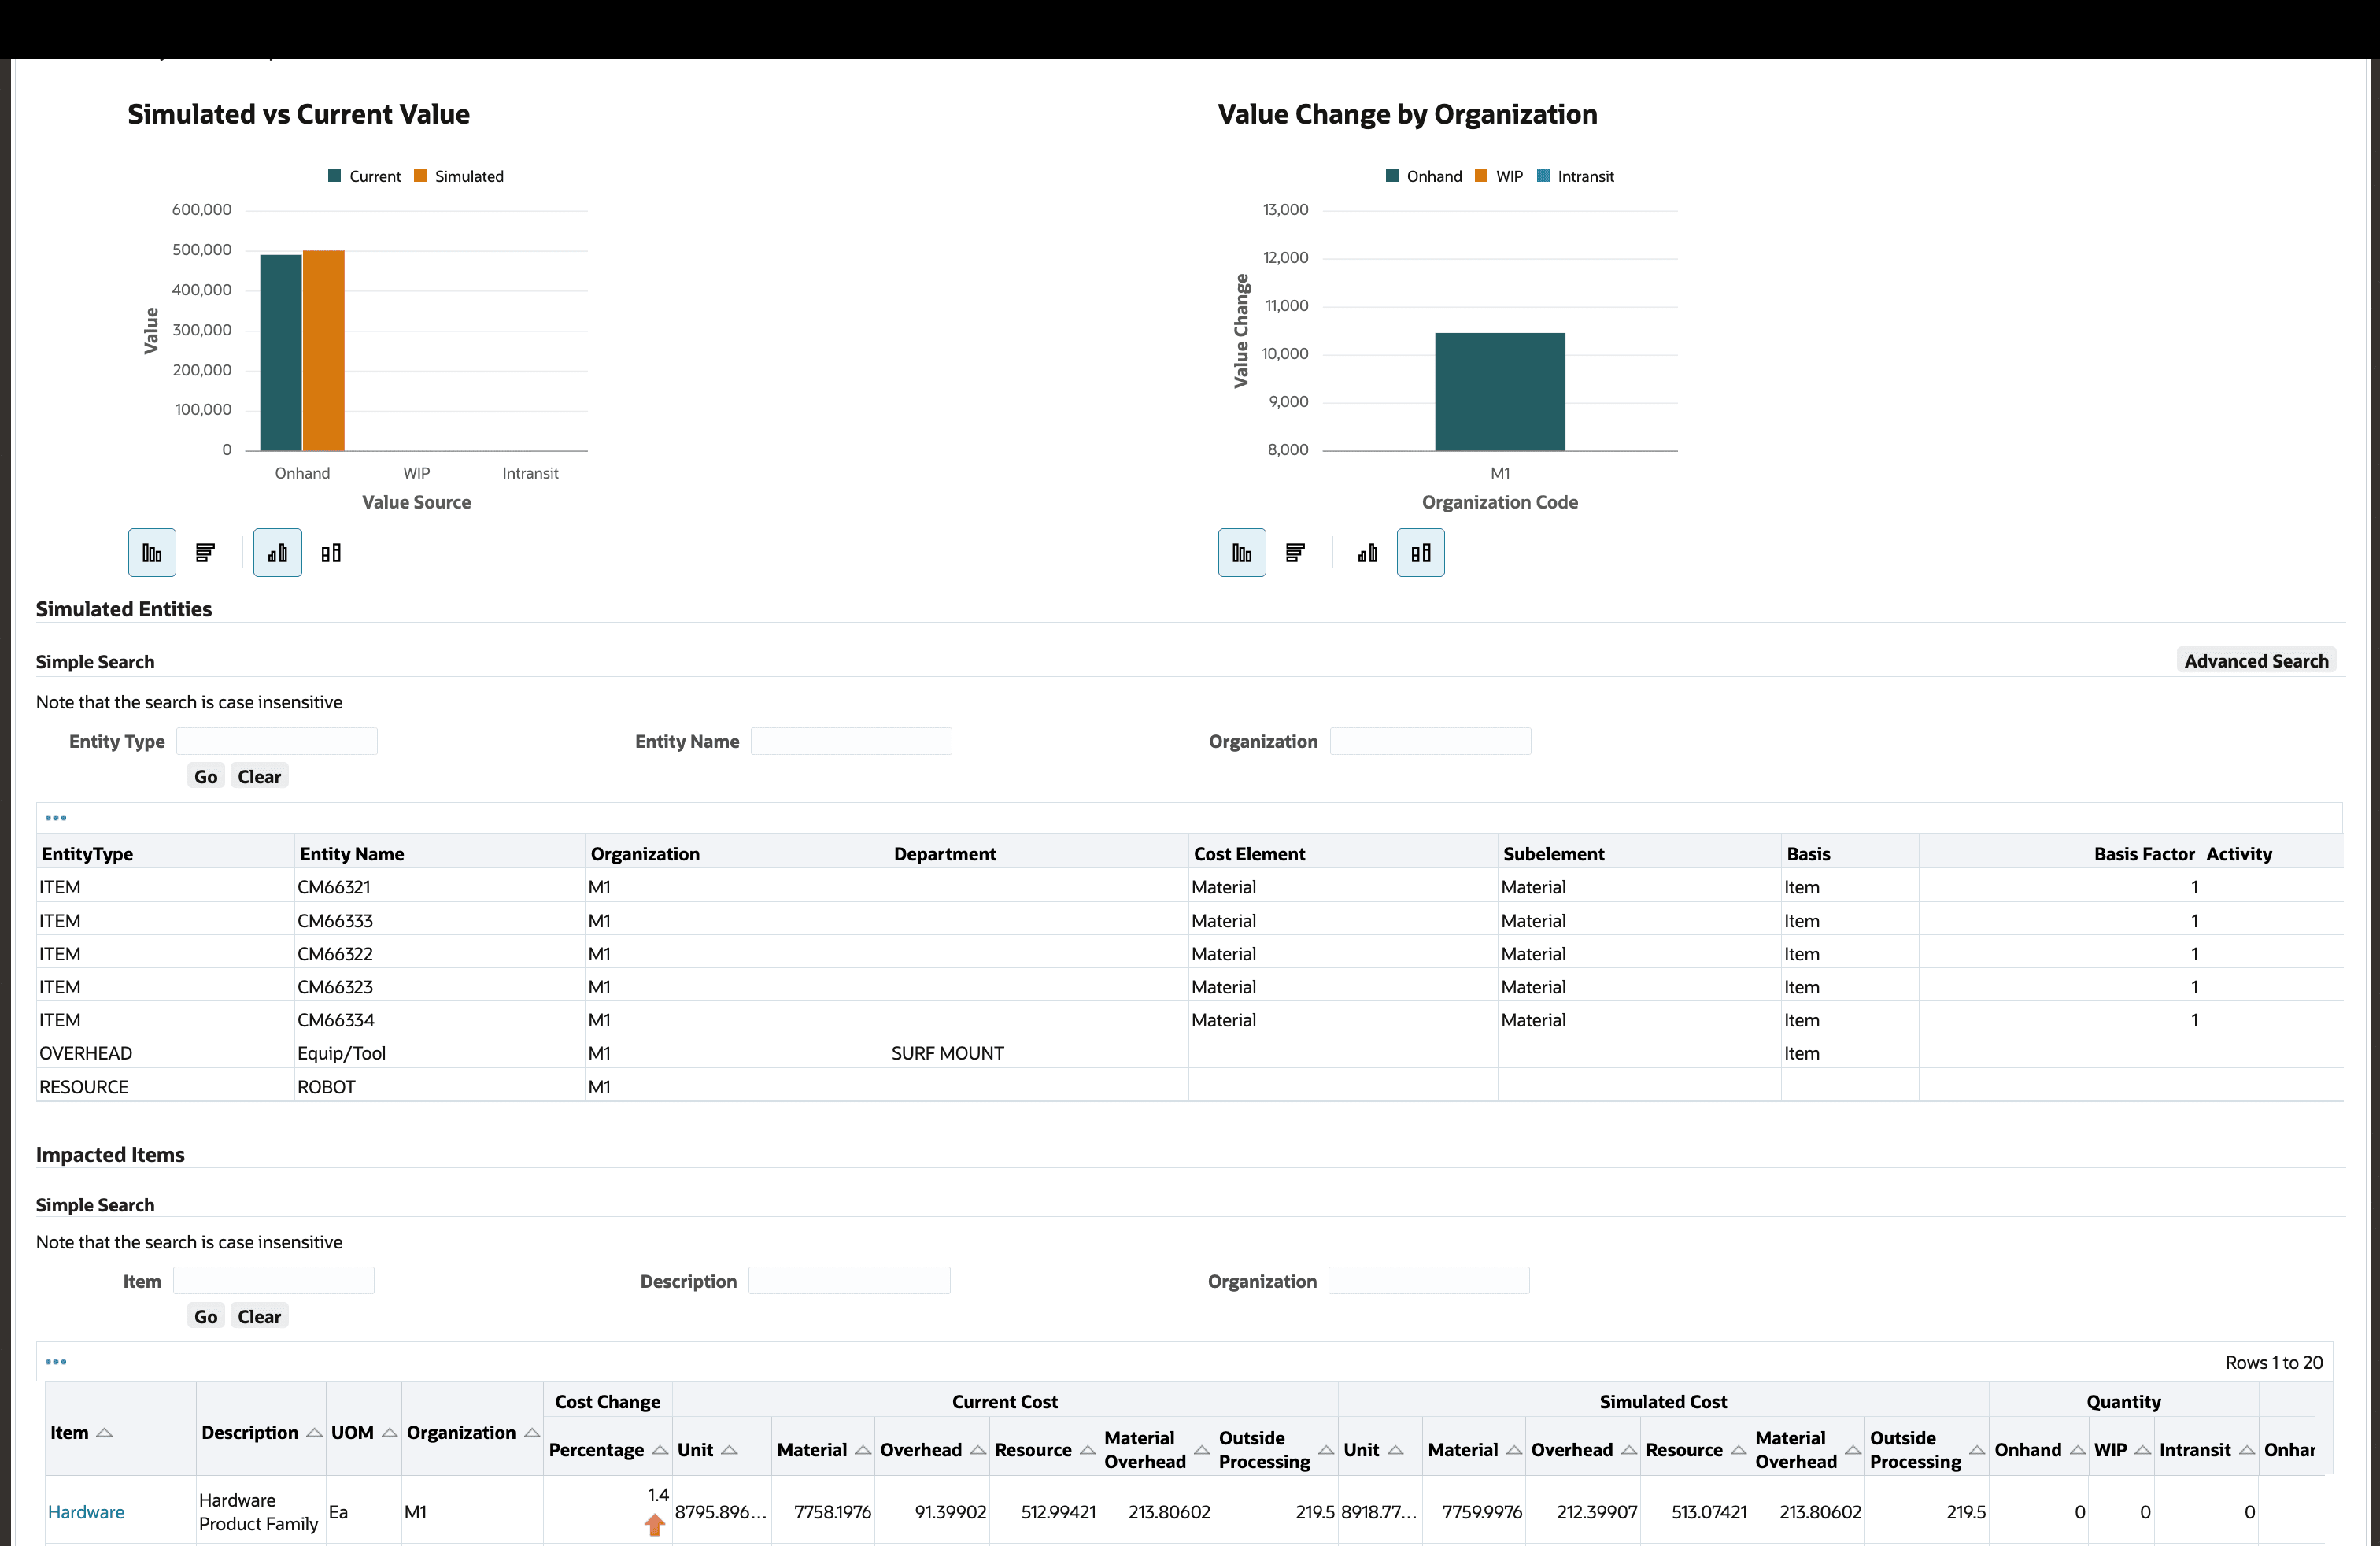Select vertical bar chart view for Simulated vs Current Value

(152, 552)
